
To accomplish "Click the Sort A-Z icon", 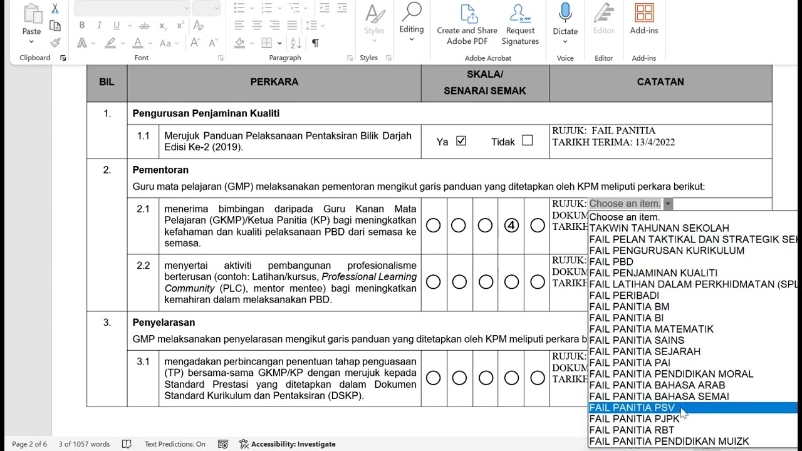I will [296, 43].
